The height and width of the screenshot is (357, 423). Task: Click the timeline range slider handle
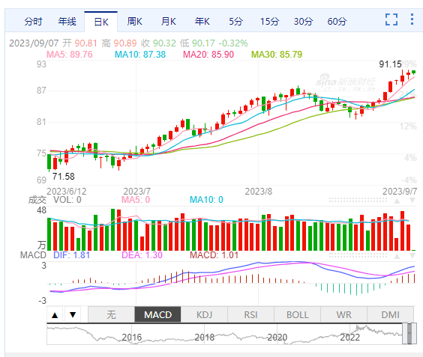(409, 334)
